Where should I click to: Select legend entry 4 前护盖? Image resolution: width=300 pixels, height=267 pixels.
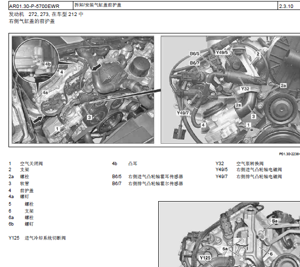point(21,191)
